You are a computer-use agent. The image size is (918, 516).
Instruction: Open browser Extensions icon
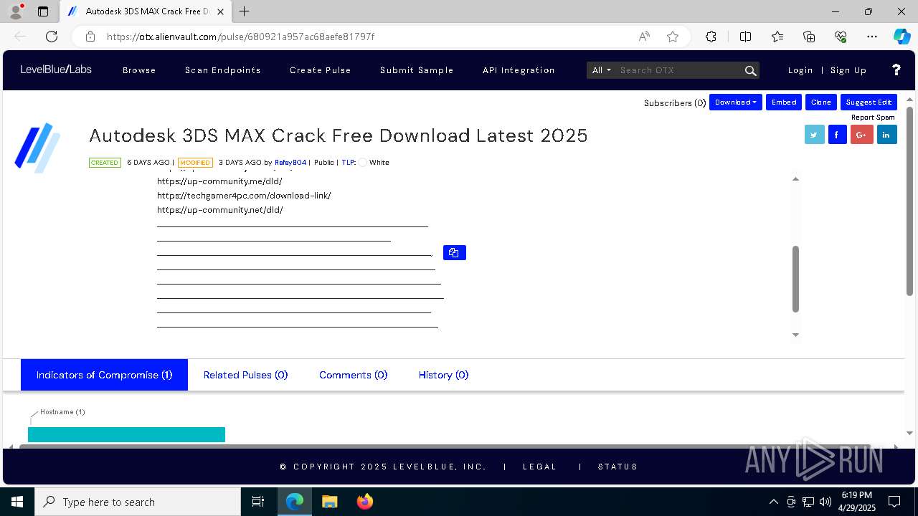pos(711,37)
